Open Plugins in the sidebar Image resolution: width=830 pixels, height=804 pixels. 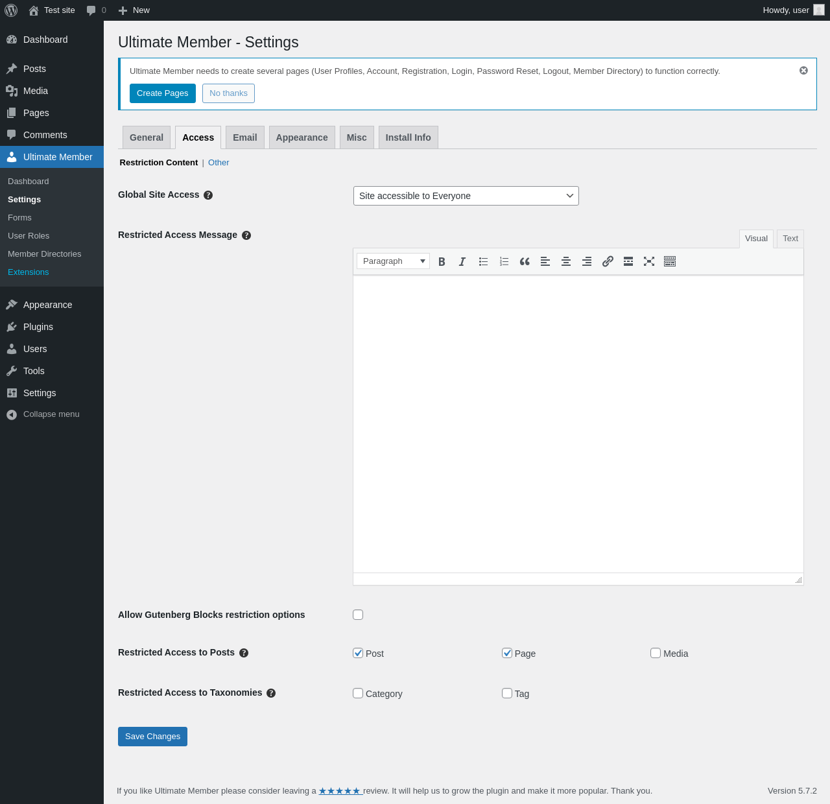(x=52, y=327)
